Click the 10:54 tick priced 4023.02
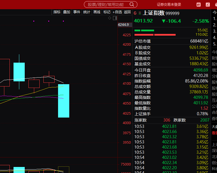Image resolution: width=217 pixels, height=173 pixels. pyautogui.click(x=171, y=157)
